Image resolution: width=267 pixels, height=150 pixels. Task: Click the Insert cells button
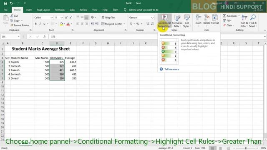coord(199,21)
